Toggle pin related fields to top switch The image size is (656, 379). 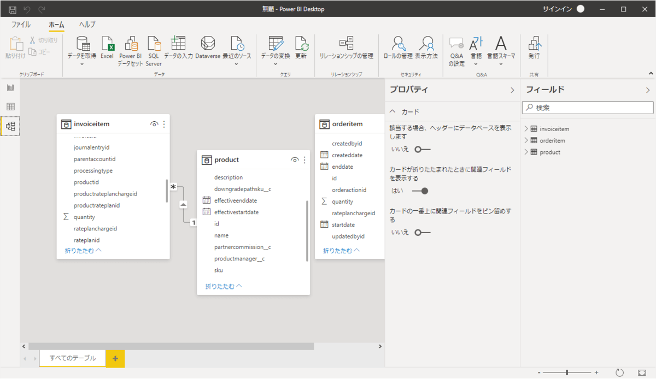422,232
